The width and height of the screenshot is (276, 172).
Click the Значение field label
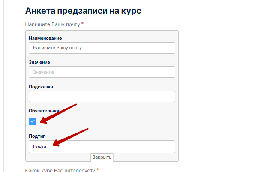click(39, 62)
